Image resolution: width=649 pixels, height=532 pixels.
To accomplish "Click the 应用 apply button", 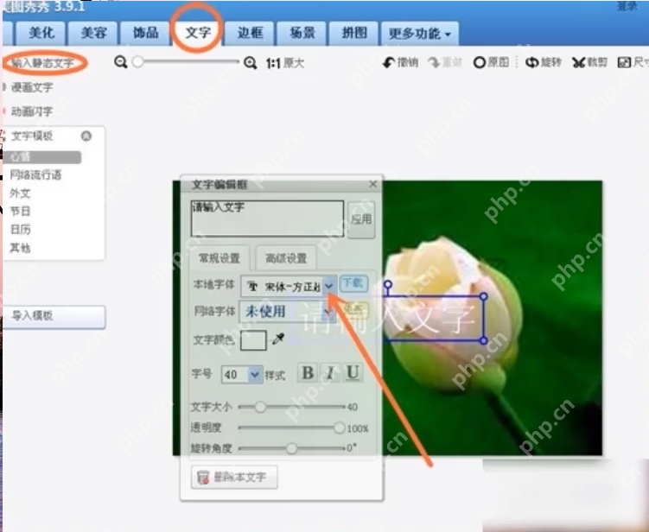I will pyautogui.click(x=361, y=219).
